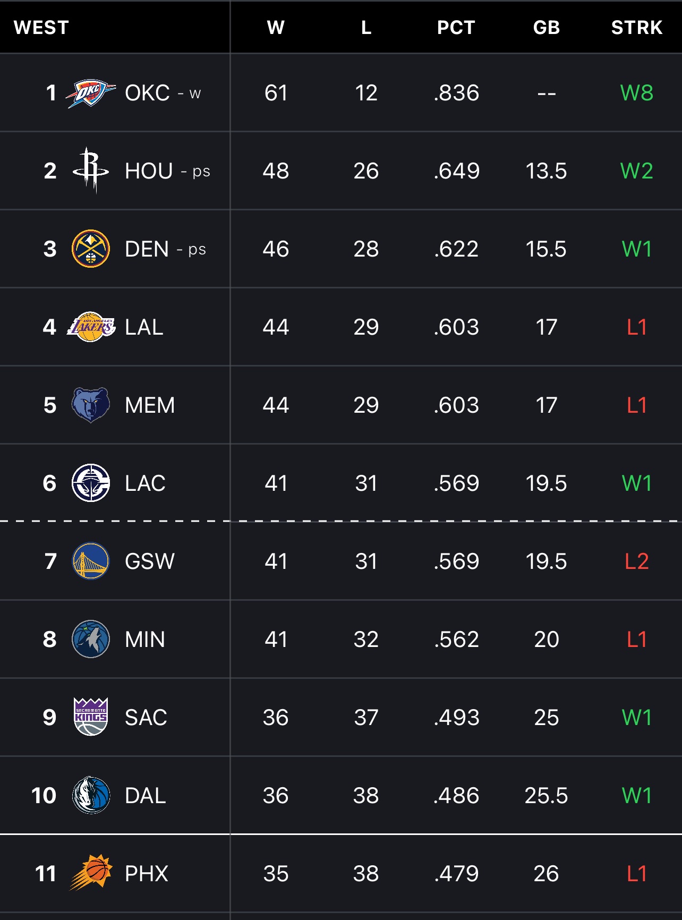The height and width of the screenshot is (920, 682).
Task: Select the Phoenix Suns logo
Action: point(91,872)
